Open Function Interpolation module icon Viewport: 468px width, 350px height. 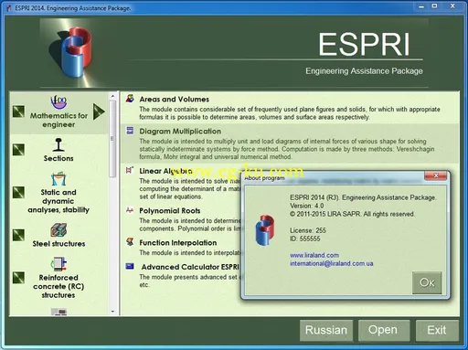click(130, 242)
